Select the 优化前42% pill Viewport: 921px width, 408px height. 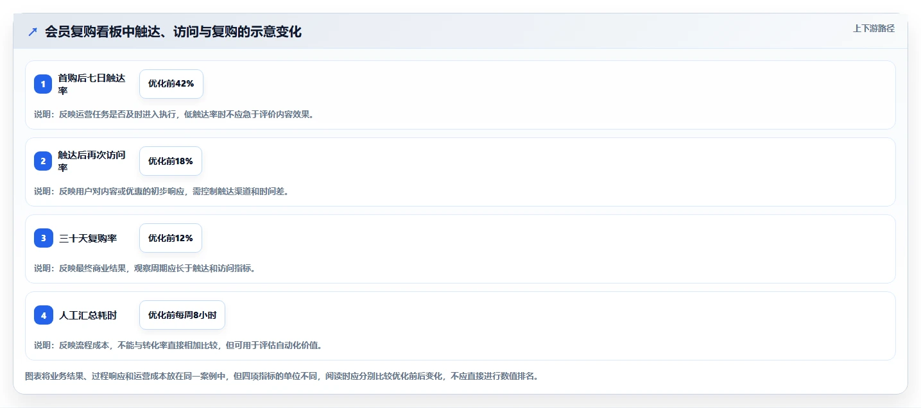(171, 84)
